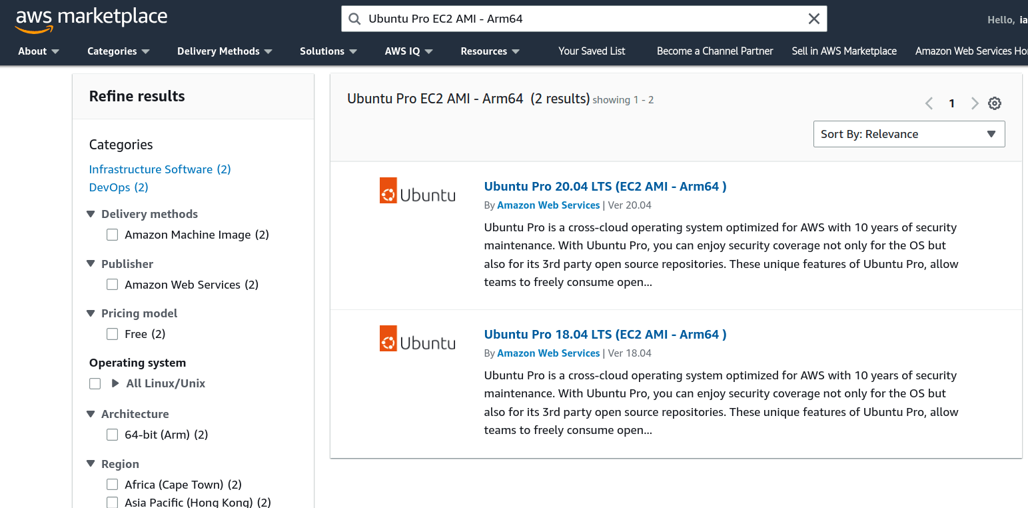
Task: Click the search magnifier icon
Action: click(x=354, y=19)
